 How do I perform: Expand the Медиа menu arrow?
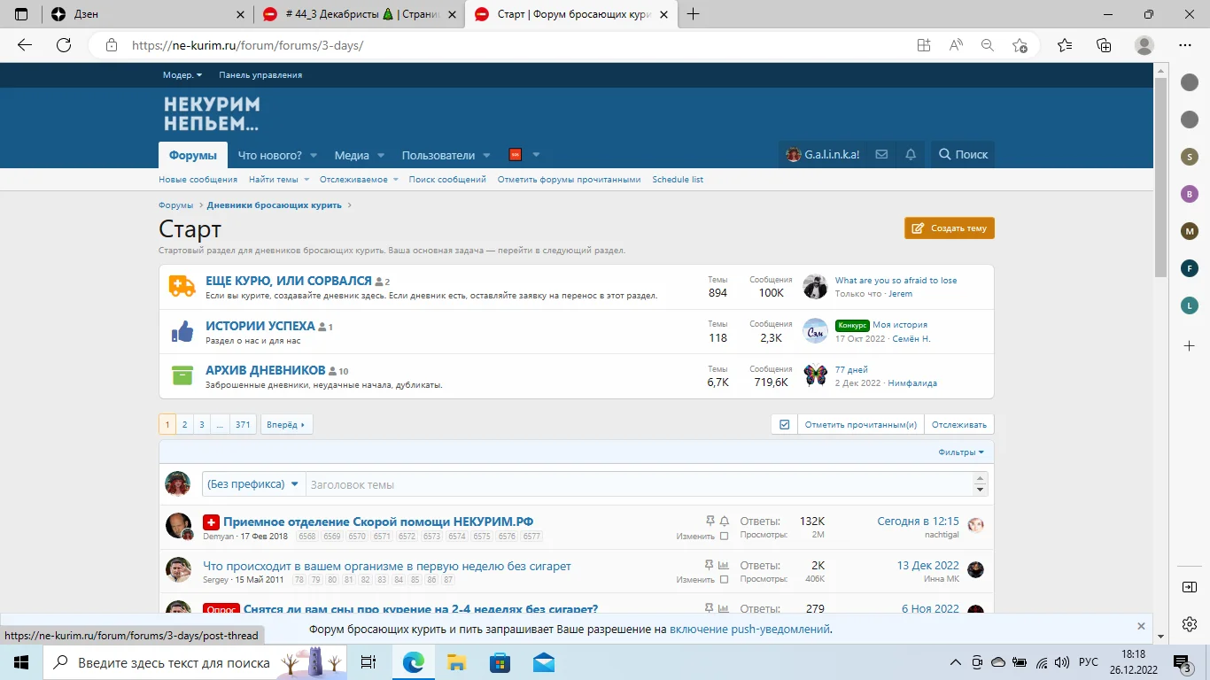[x=381, y=155]
